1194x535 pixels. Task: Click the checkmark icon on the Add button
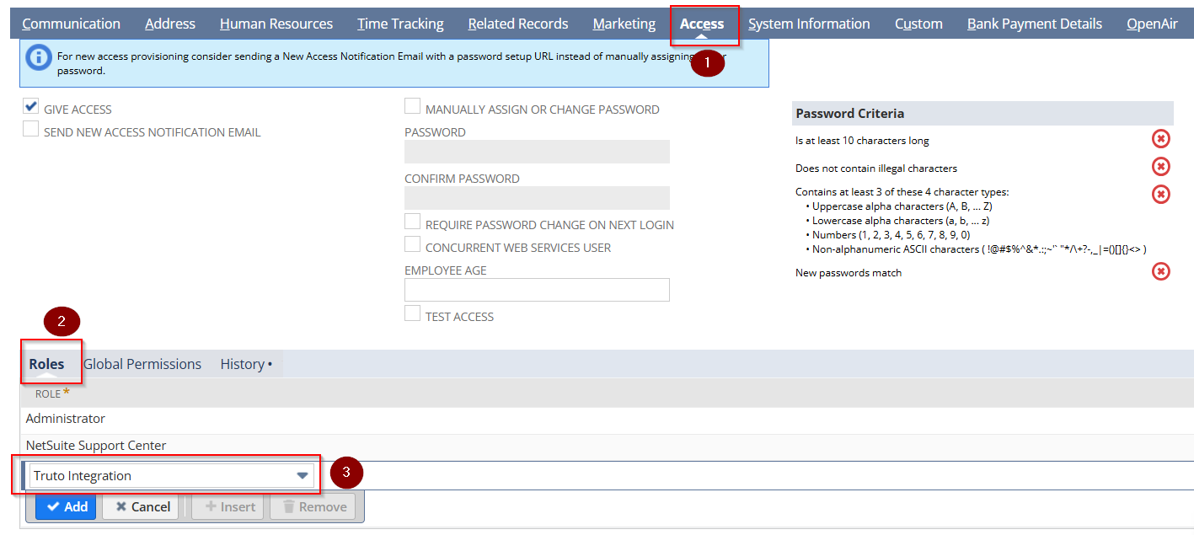tap(52, 506)
